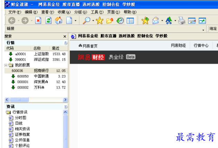Toggle the side panel layout icon

click(x=130, y=21)
